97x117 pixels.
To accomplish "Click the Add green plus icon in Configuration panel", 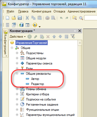I will pos(30,37).
